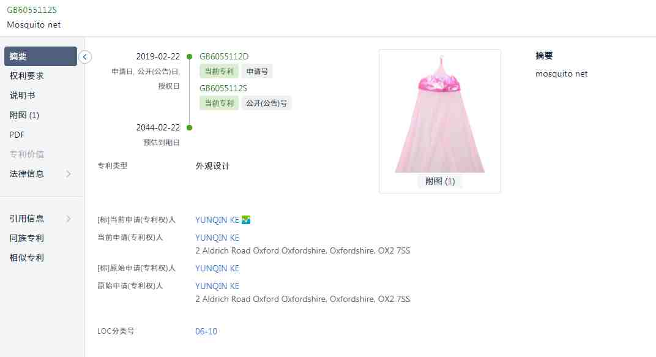
Task: Open the LOC classification 06-10 link
Action: pyautogui.click(x=206, y=331)
